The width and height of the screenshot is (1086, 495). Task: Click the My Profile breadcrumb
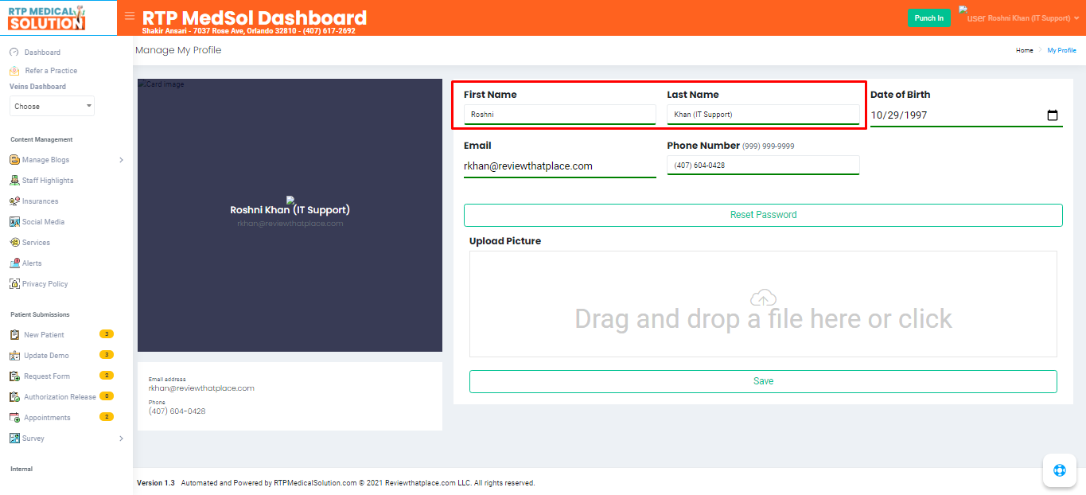[1061, 50]
